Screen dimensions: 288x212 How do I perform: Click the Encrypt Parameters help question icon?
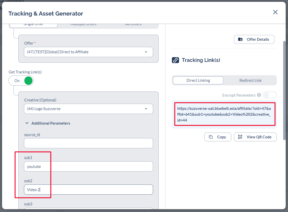click(259, 95)
